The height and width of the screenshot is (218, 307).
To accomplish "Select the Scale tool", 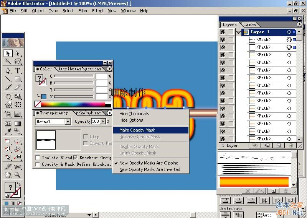I will click(x=18, y=96).
